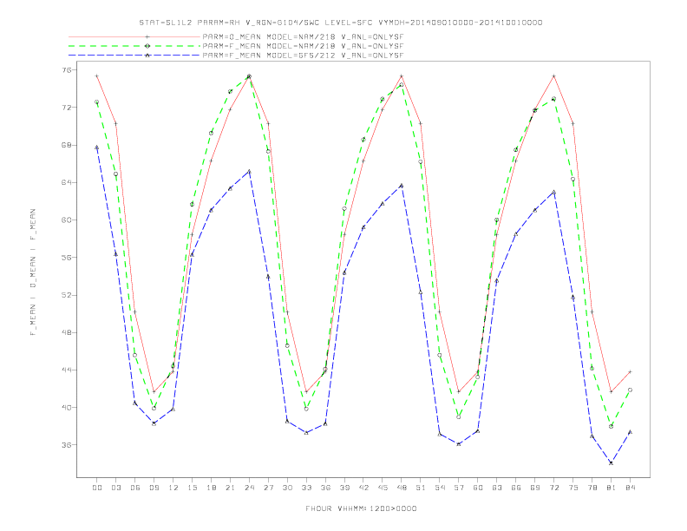Click y-axis tick label 40

(68, 408)
